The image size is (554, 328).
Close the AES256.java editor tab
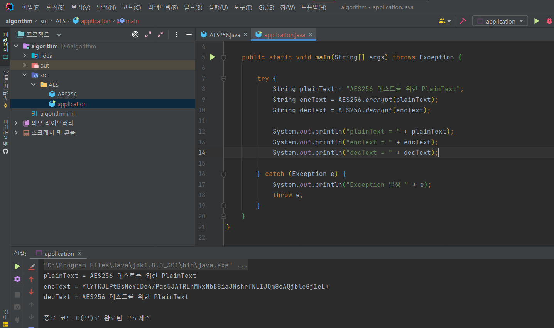pyautogui.click(x=245, y=34)
